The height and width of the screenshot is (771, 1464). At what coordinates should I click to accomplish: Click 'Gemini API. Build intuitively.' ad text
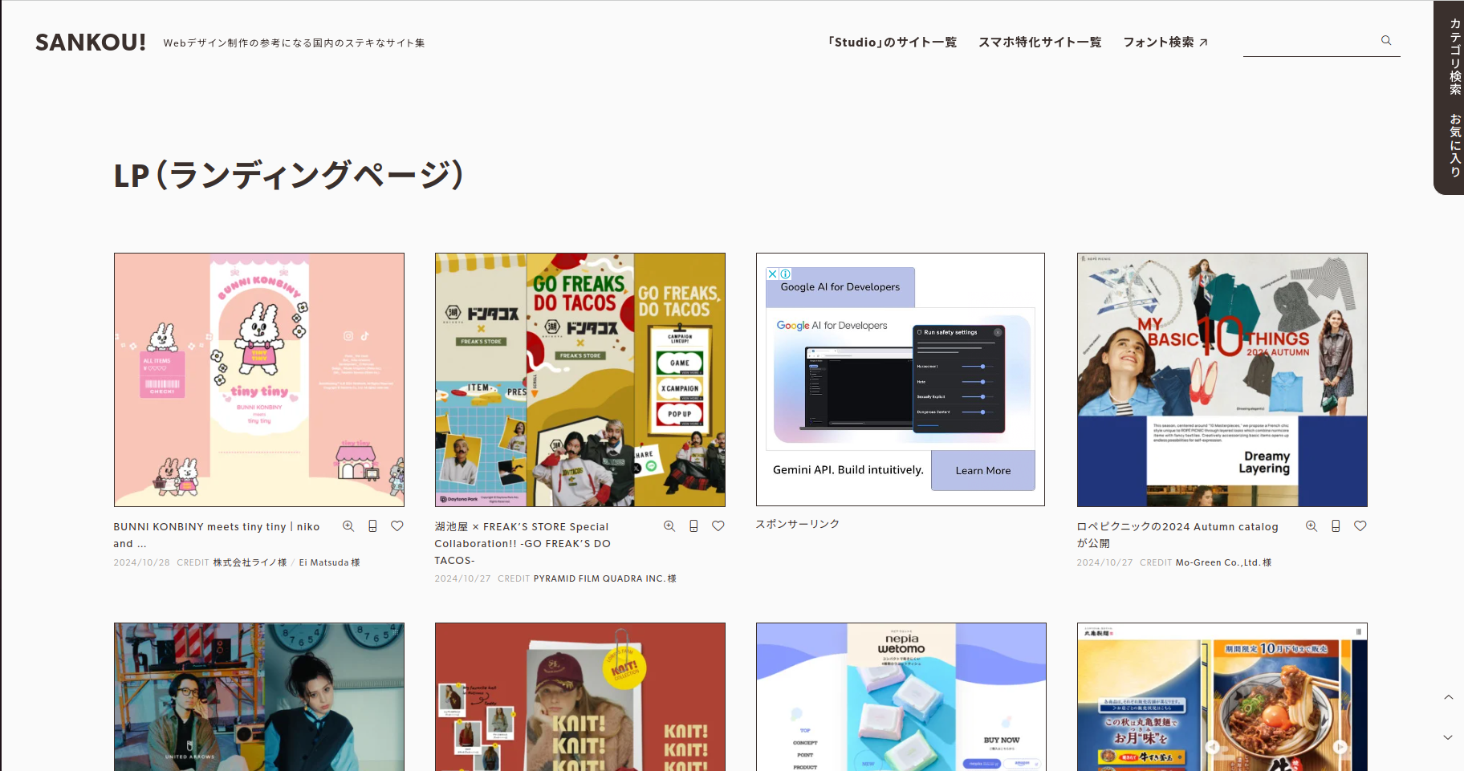848,470
